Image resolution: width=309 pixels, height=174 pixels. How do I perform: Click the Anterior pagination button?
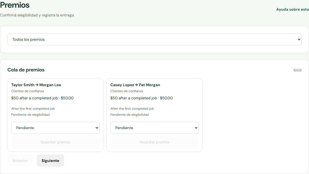tap(20, 161)
